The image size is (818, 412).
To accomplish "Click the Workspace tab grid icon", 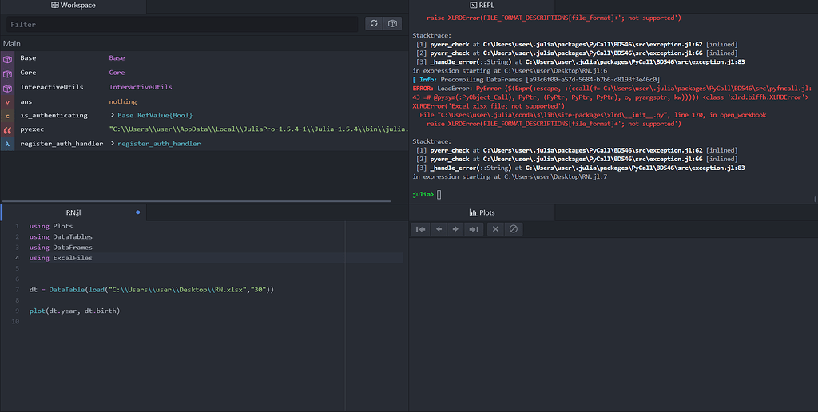I will [x=55, y=6].
